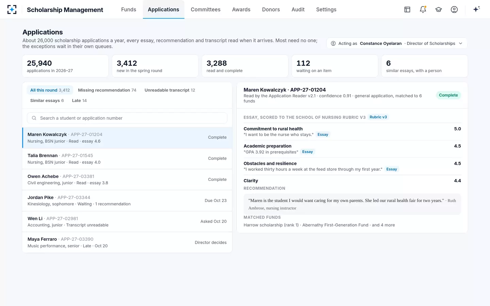Open Talia Brennan's application
The image size is (490, 306).
click(127, 159)
